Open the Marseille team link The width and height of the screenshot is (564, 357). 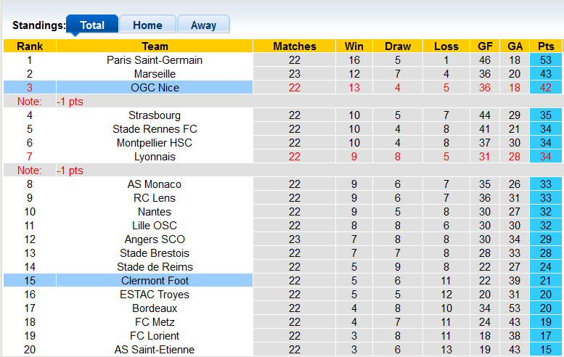click(155, 74)
